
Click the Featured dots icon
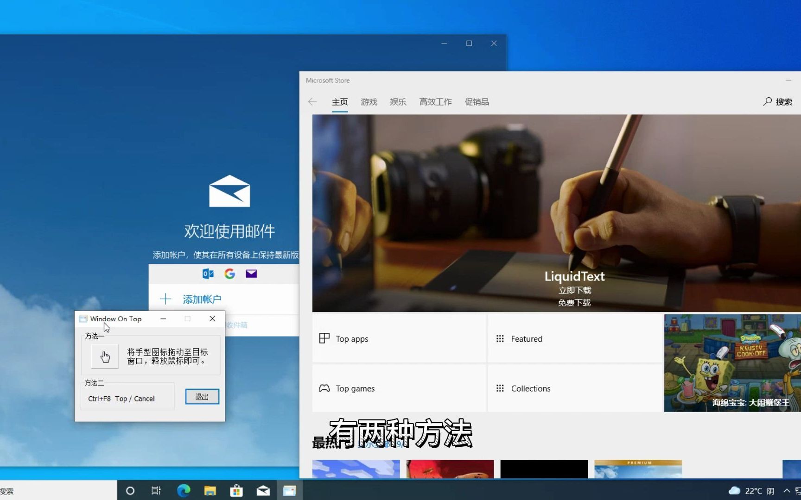point(500,339)
